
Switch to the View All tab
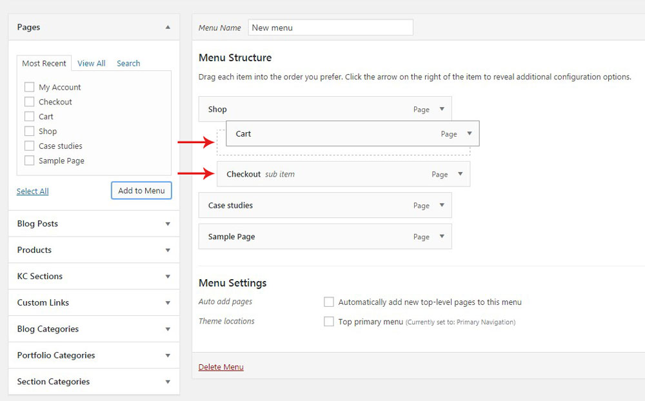coord(91,63)
